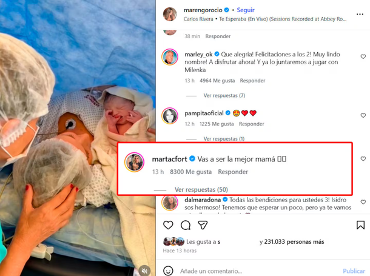Viewport: 370px width, 276px height.
Task: Expand pampitaoficial's 1 reply
Action: coord(224,139)
